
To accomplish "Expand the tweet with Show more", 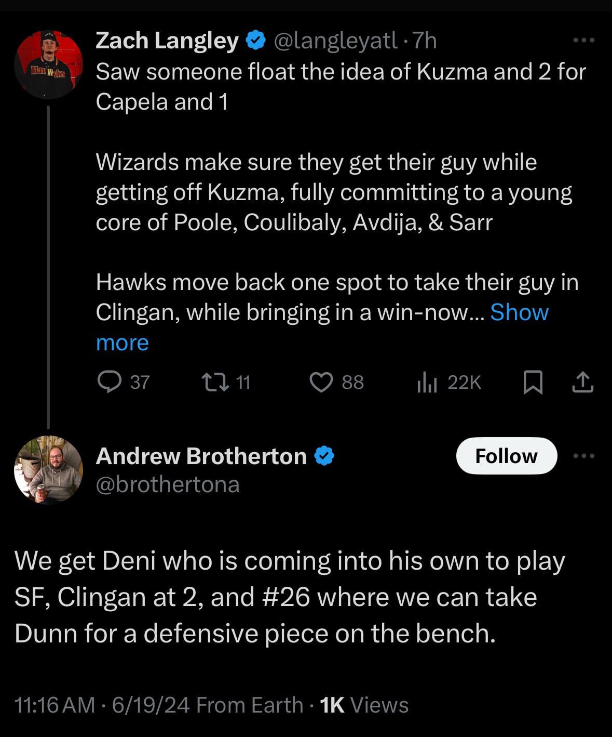I will point(519,313).
